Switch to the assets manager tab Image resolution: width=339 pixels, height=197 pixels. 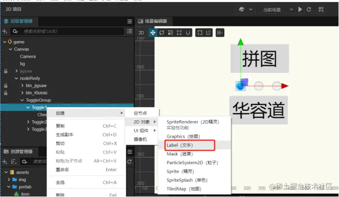(x=18, y=152)
